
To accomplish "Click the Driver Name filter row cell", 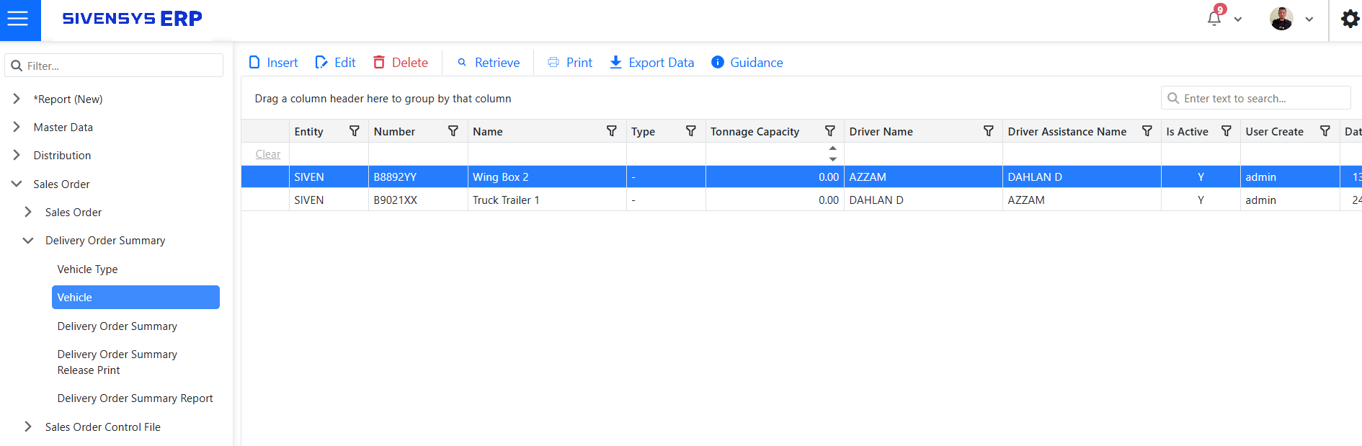I will (x=923, y=154).
